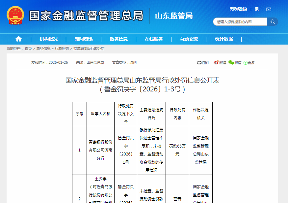Share via WeChat icon

tap(231, 63)
